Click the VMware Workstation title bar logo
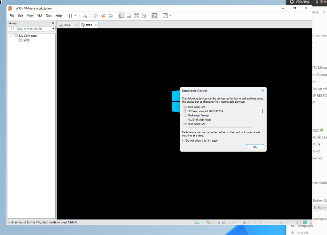This screenshot has height=235, width=327. [10, 8]
